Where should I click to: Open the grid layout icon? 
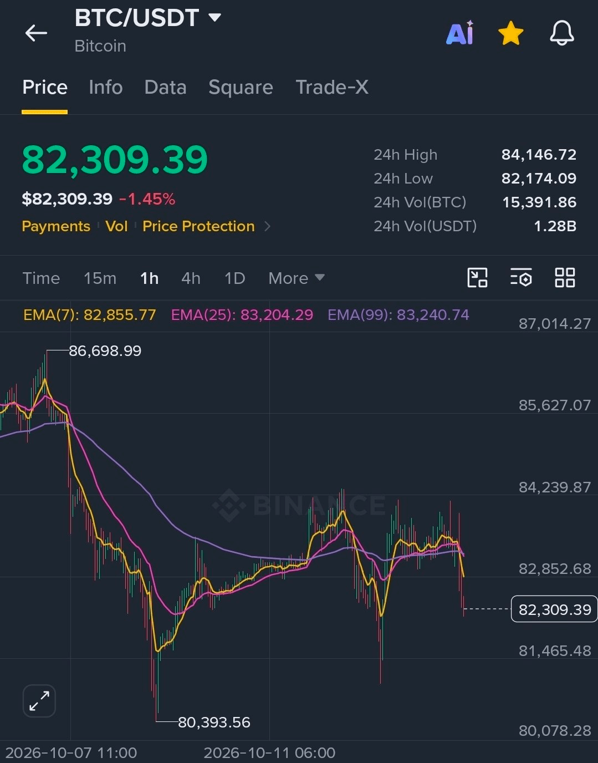point(565,277)
